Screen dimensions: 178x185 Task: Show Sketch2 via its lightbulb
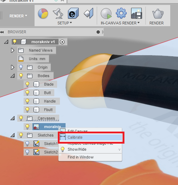(x=27, y=152)
